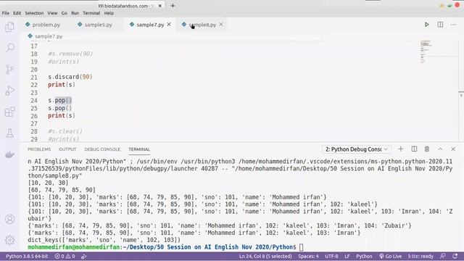
Task: Show the OUTPUT panel tab
Action: 67,149
